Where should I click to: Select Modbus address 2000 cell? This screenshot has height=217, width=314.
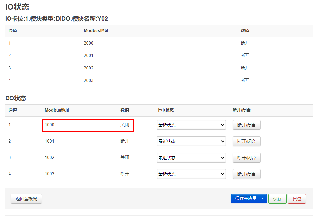89,43
